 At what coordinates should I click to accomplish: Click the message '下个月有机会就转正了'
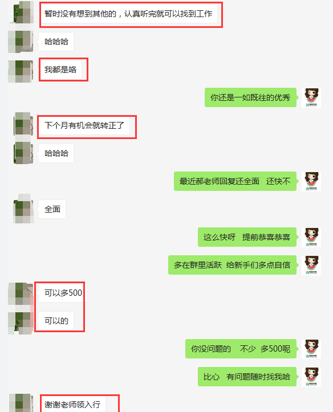click(x=84, y=125)
